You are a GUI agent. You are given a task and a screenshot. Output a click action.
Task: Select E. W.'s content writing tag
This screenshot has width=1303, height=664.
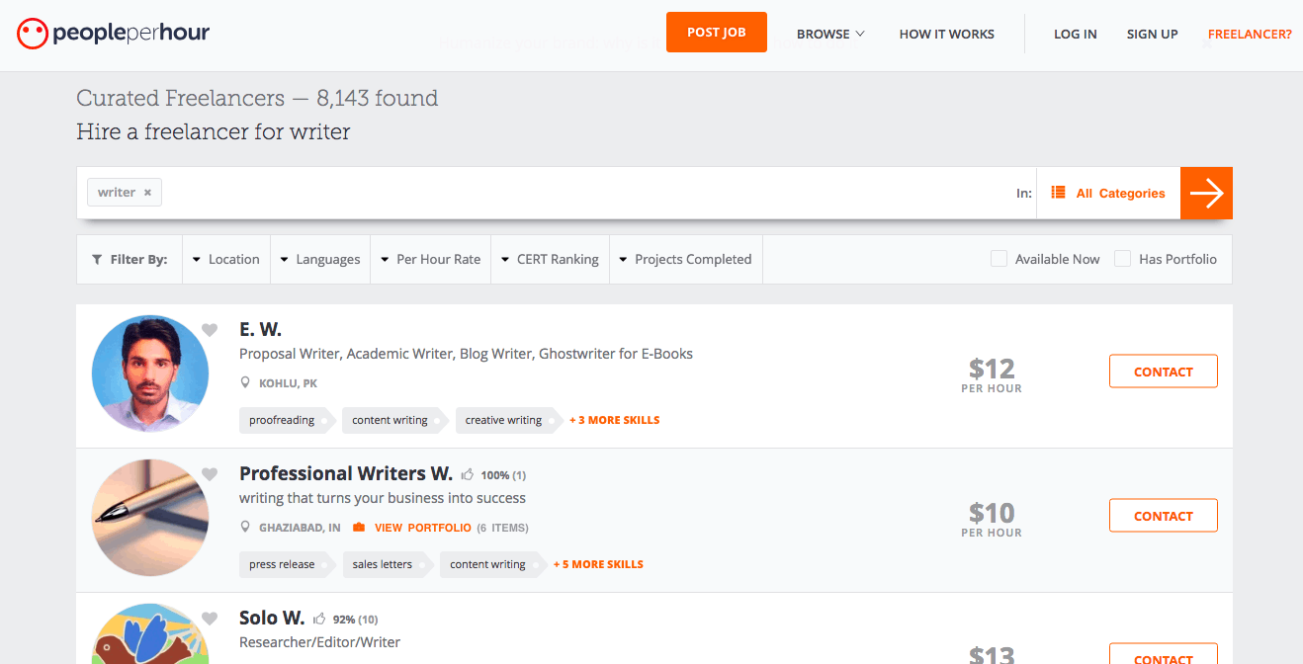coord(393,420)
